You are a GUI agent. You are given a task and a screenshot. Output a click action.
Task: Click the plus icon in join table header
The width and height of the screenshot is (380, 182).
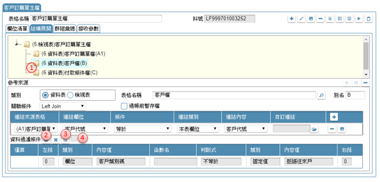pyautogui.click(x=334, y=117)
